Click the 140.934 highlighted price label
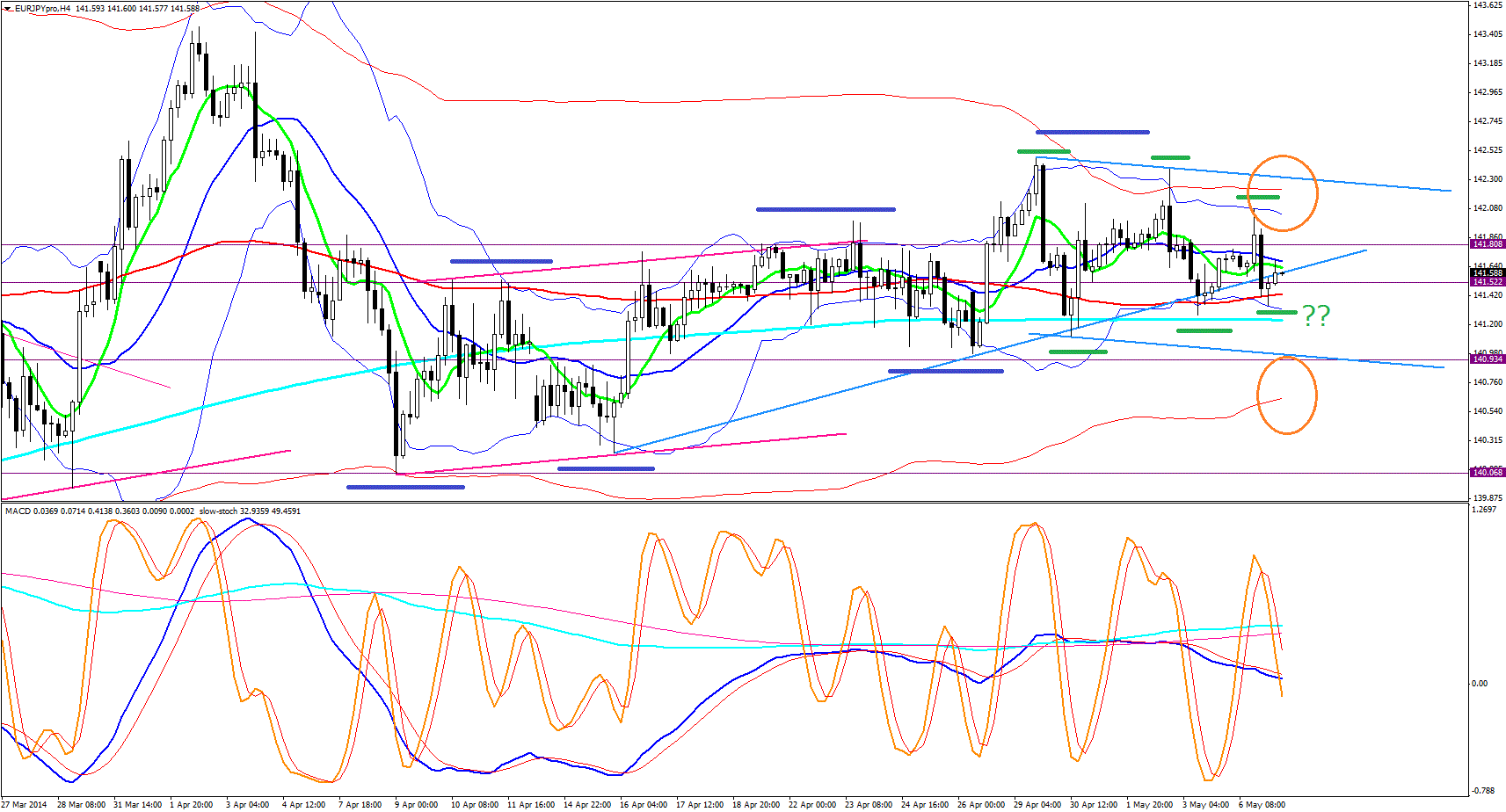The height and width of the screenshot is (812, 1506). tap(1488, 359)
